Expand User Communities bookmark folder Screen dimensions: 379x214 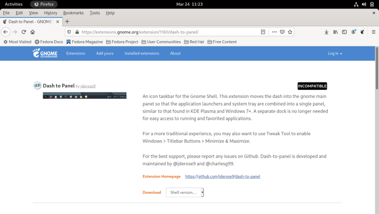(161, 42)
